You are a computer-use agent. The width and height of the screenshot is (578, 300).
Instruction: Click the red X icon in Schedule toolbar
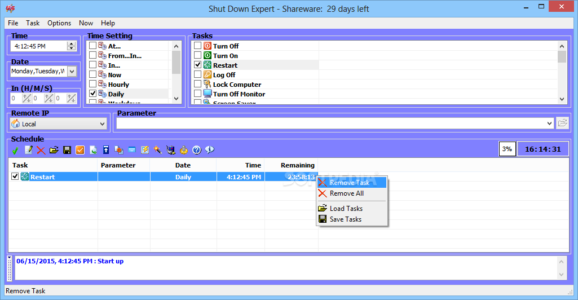tap(41, 150)
